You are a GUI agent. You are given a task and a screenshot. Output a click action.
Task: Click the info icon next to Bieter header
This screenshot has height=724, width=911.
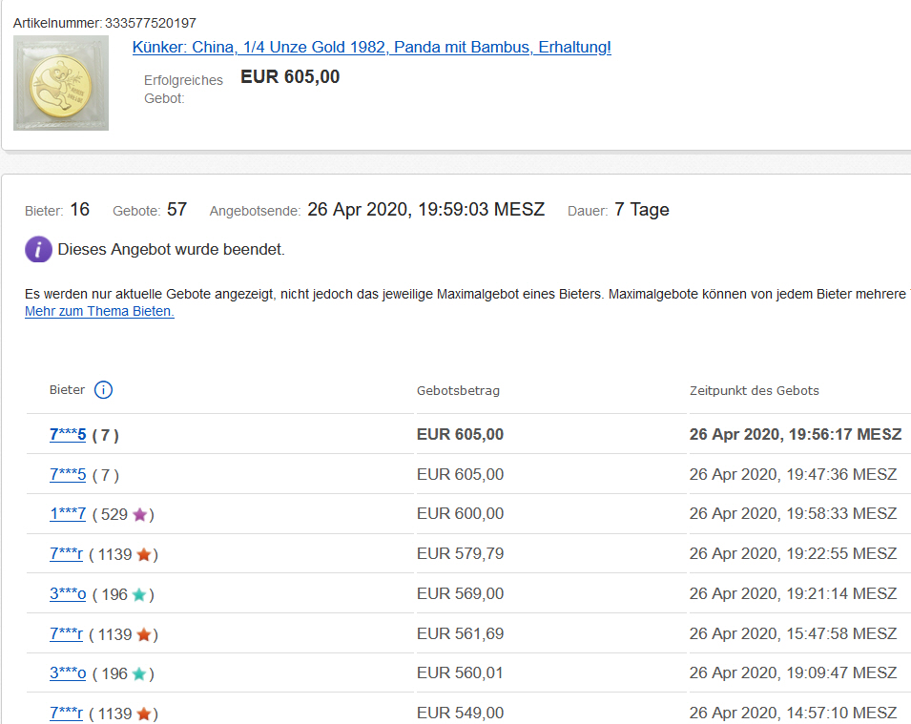pos(104,389)
